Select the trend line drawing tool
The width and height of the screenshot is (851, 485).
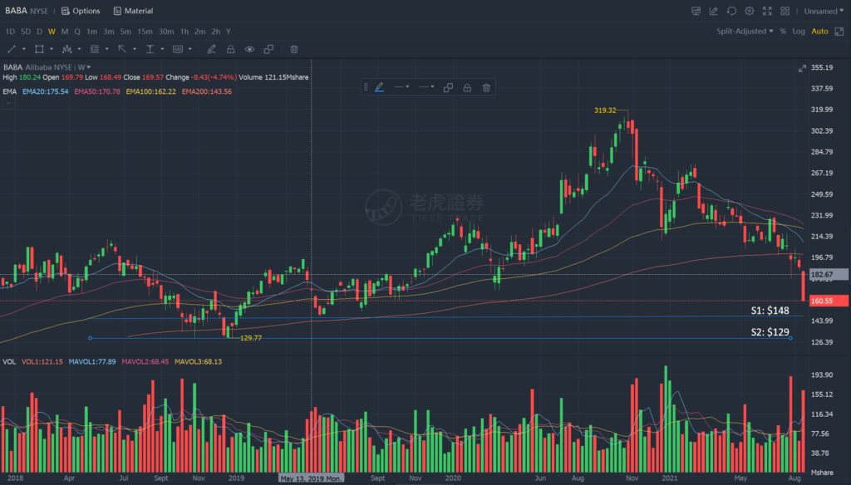tap(12, 49)
